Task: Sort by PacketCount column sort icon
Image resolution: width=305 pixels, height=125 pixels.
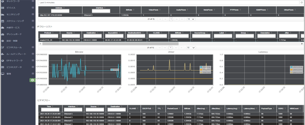Action: click(179, 109)
